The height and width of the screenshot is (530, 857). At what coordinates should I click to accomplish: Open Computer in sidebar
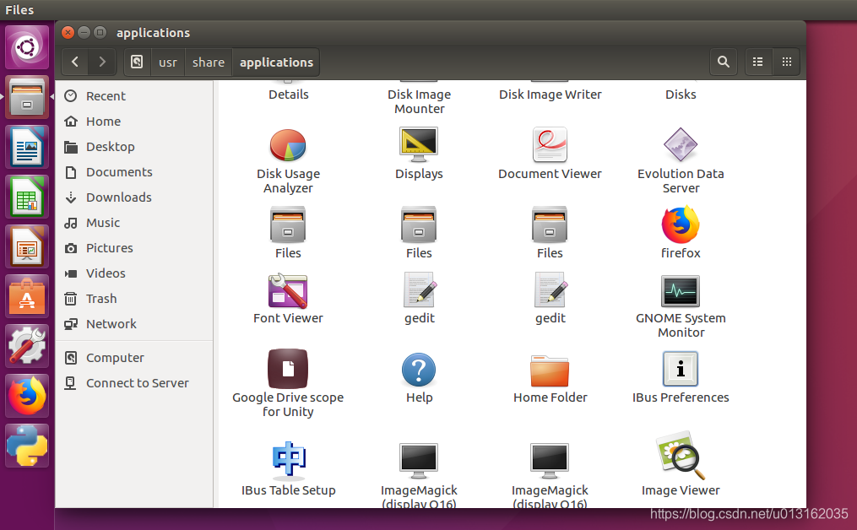coord(134,358)
